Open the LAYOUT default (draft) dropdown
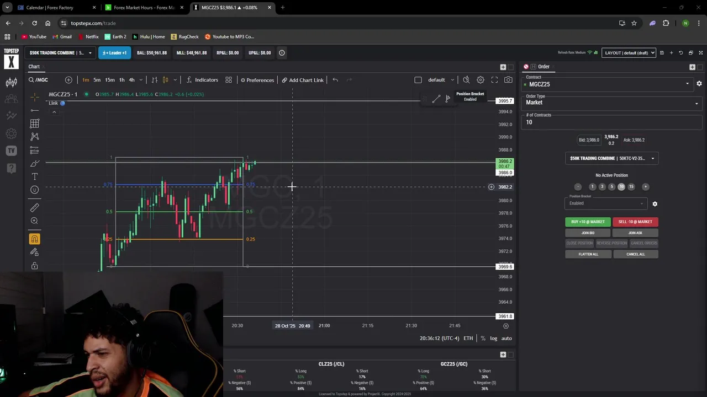 629,53
